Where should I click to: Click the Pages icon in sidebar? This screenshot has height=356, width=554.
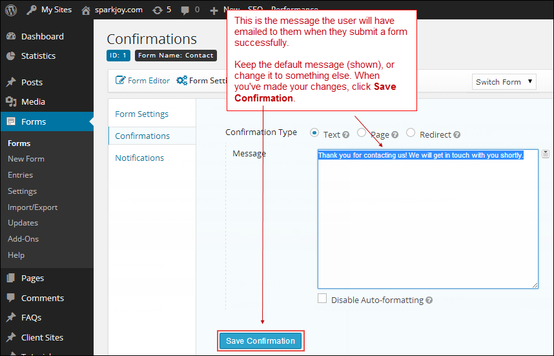(x=11, y=278)
